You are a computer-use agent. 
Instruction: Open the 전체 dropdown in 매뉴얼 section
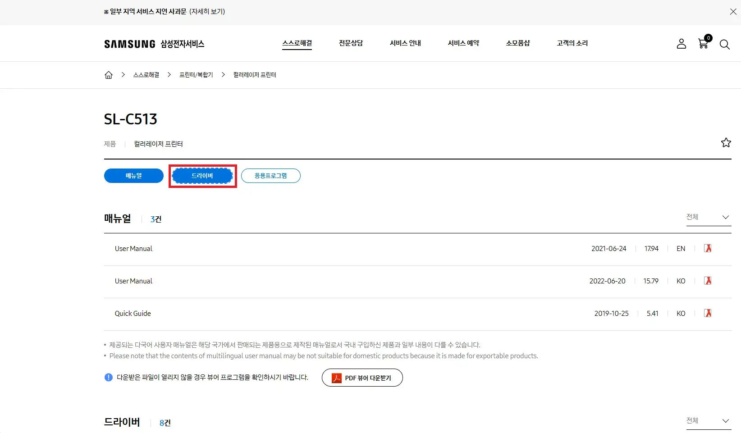coord(708,217)
